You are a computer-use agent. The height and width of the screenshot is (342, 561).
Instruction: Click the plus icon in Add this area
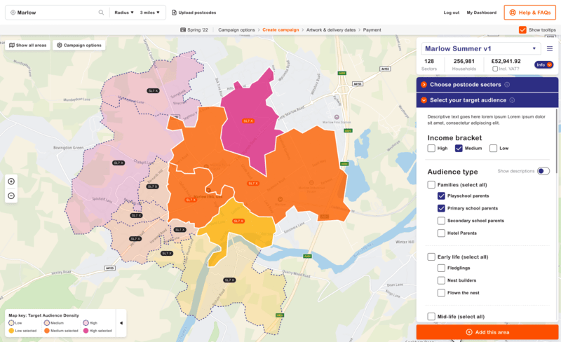[x=469, y=332]
